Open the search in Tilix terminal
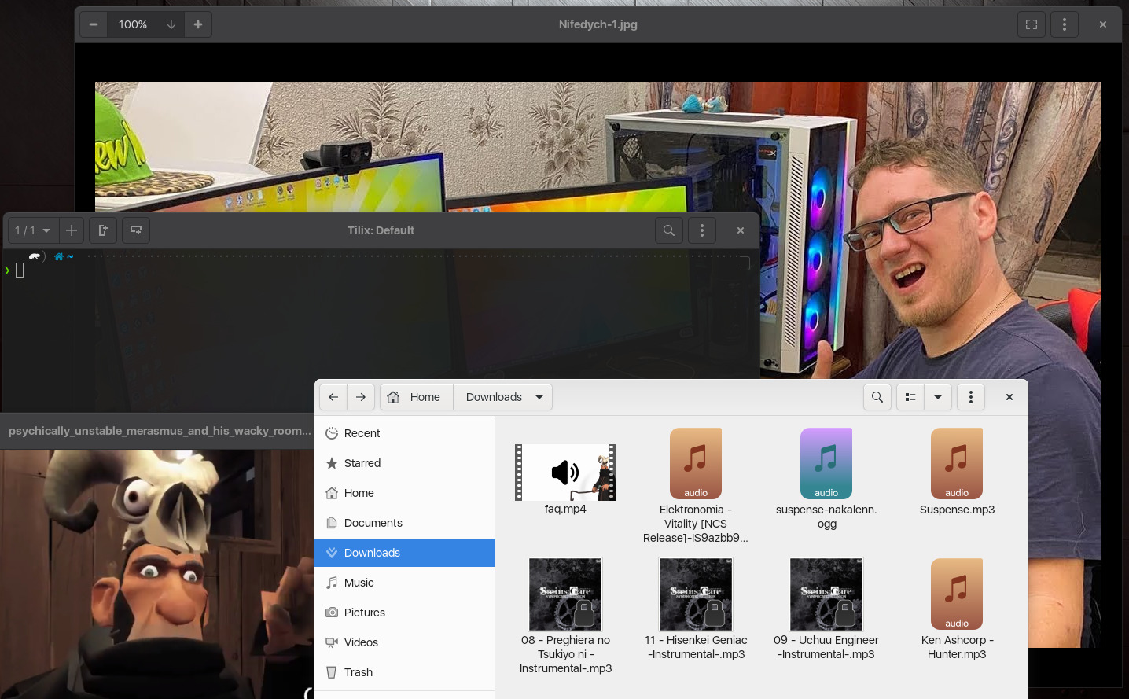1129x699 pixels. (x=669, y=230)
